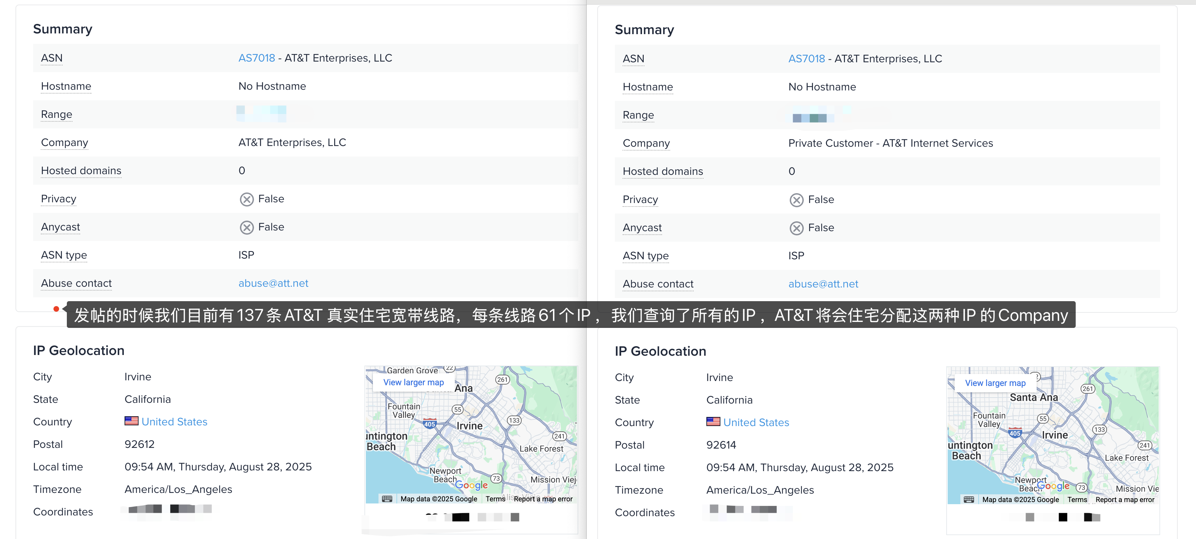Click the US flag icon in left geolocation
This screenshot has width=1196, height=539.
pos(132,421)
